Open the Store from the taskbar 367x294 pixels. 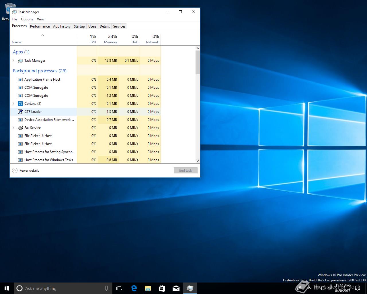click(162, 288)
